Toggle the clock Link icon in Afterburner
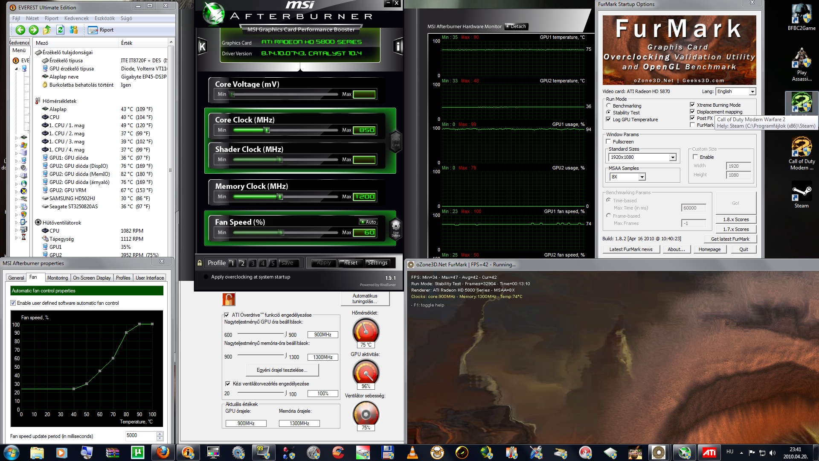Image resolution: width=819 pixels, height=461 pixels. click(396, 141)
